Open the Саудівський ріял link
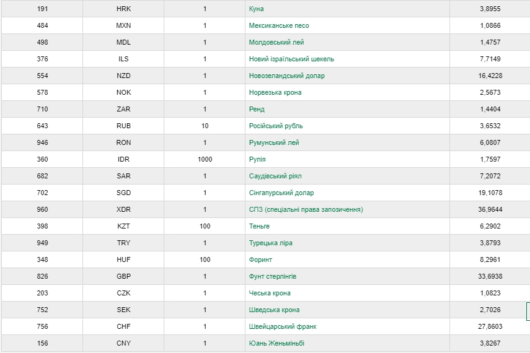Image resolution: width=530 pixels, height=353 pixels. click(x=275, y=176)
